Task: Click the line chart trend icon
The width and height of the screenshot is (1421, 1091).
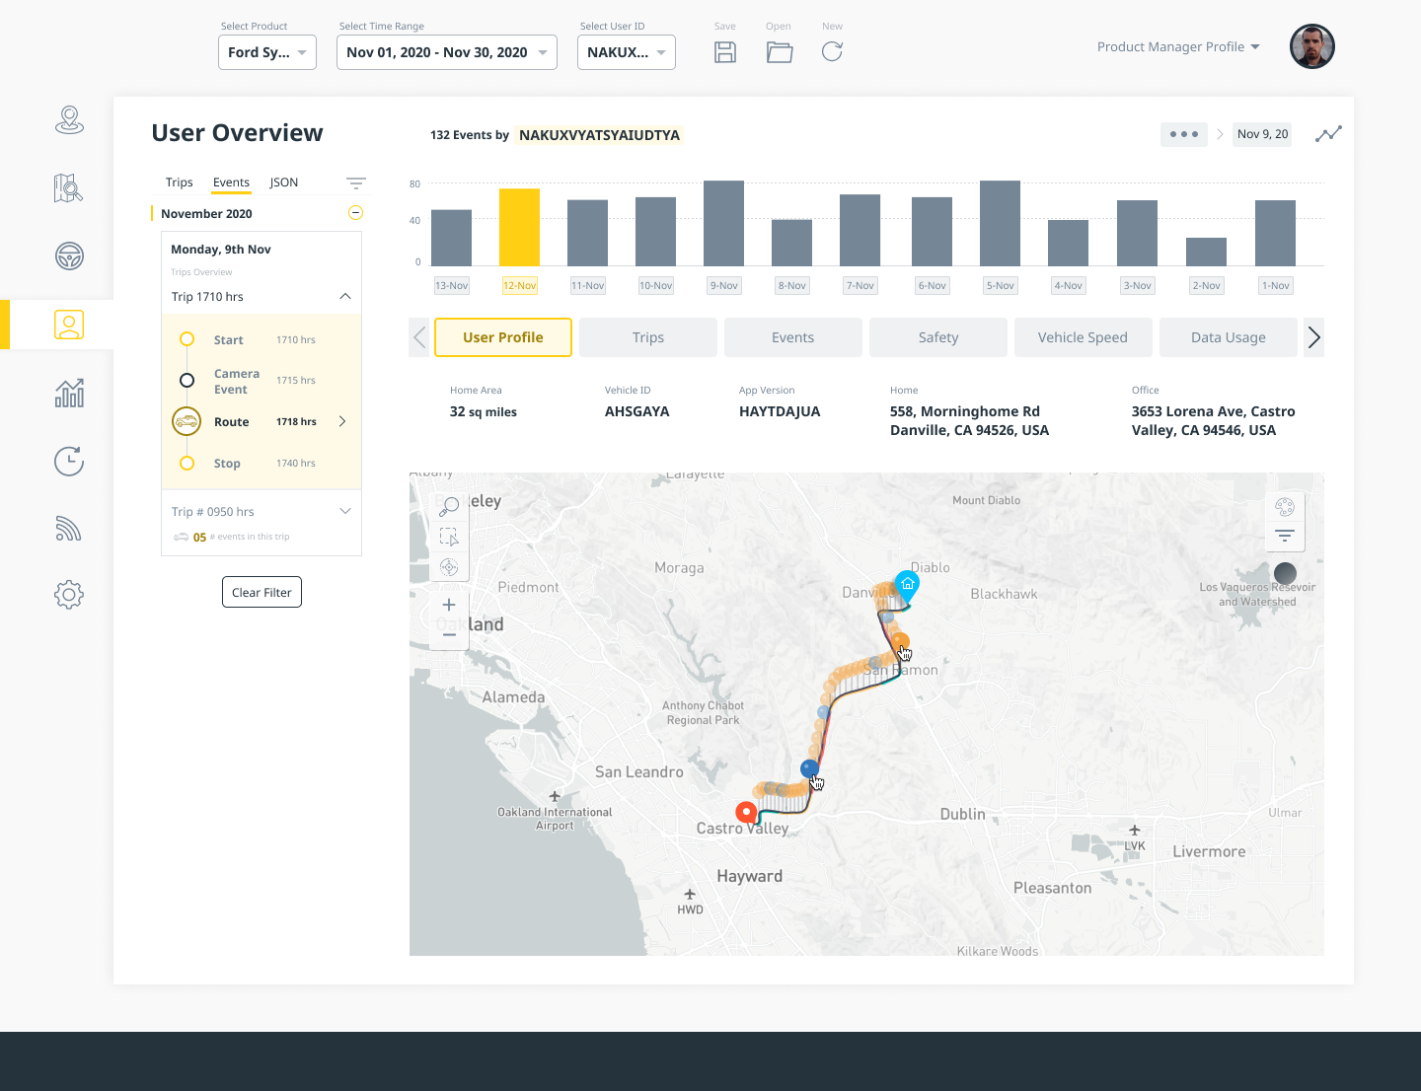Action: [x=1328, y=134]
